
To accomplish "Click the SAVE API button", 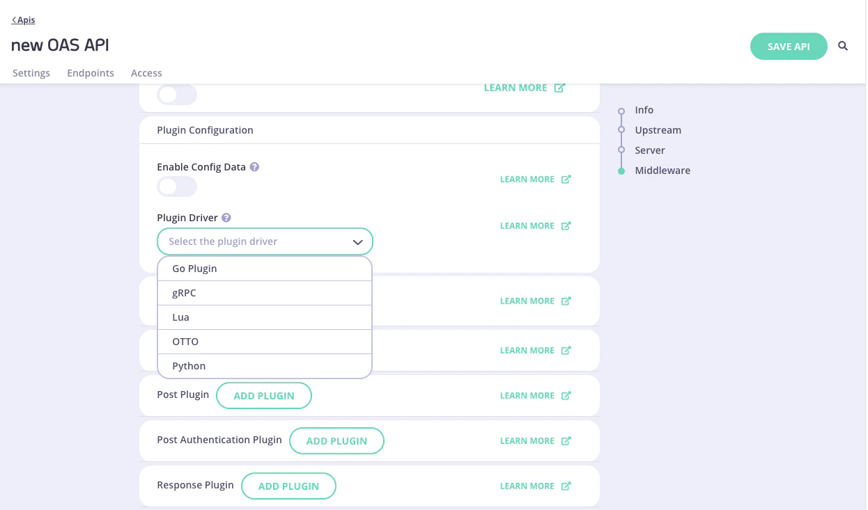I will point(789,46).
